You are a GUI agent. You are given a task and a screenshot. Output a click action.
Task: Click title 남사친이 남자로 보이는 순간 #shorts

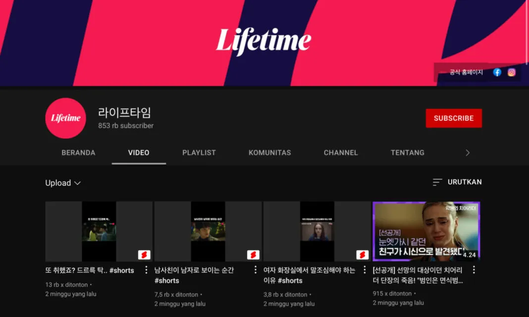pyautogui.click(x=194, y=275)
